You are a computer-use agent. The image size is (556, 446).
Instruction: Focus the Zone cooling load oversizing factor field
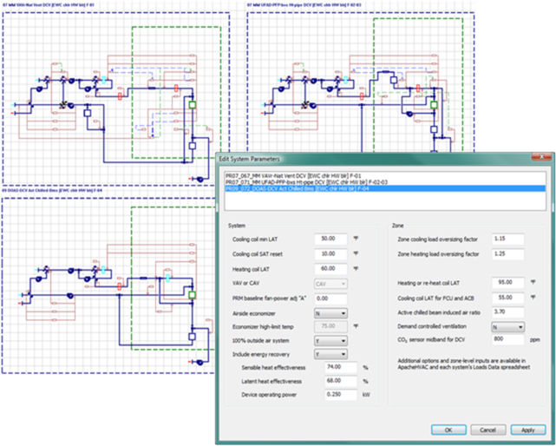pos(505,238)
